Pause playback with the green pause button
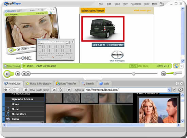 coord(7,74)
